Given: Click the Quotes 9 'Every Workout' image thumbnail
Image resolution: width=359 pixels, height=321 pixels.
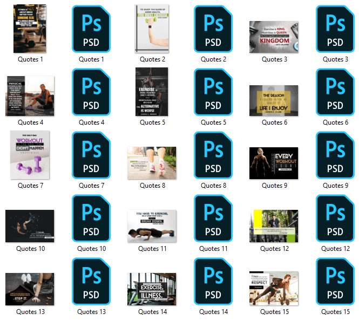Looking at the screenshot, I should coord(274,163).
